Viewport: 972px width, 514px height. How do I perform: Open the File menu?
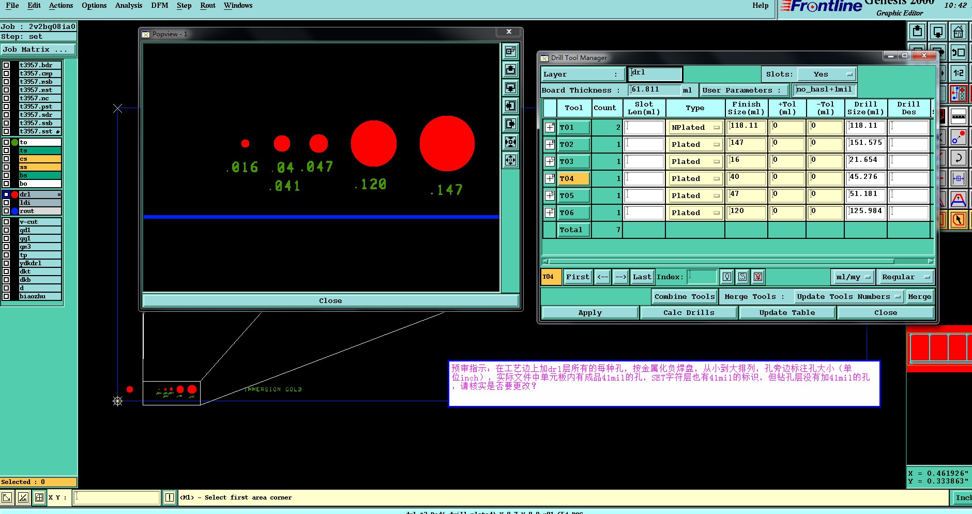[x=12, y=5]
